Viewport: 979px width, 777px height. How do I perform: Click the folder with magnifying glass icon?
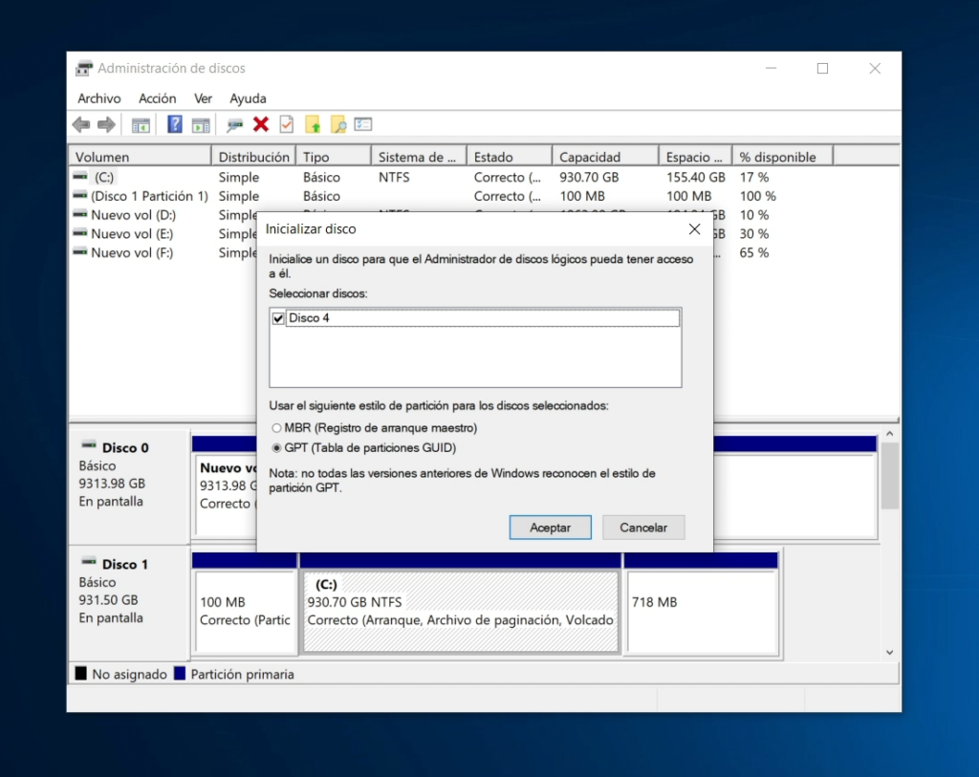[337, 124]
